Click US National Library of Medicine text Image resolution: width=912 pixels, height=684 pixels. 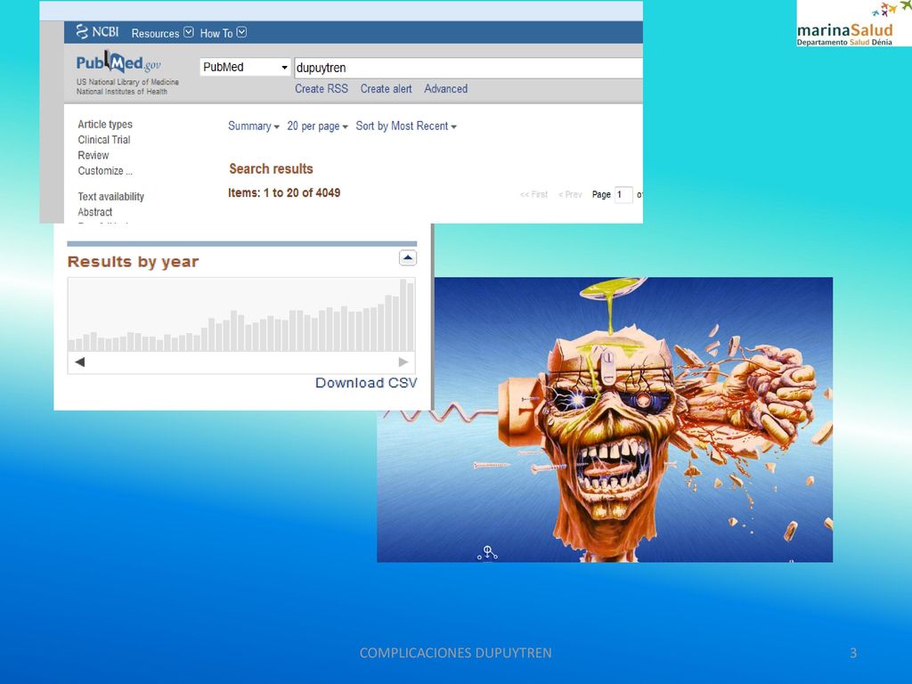(x=127, y=82)
